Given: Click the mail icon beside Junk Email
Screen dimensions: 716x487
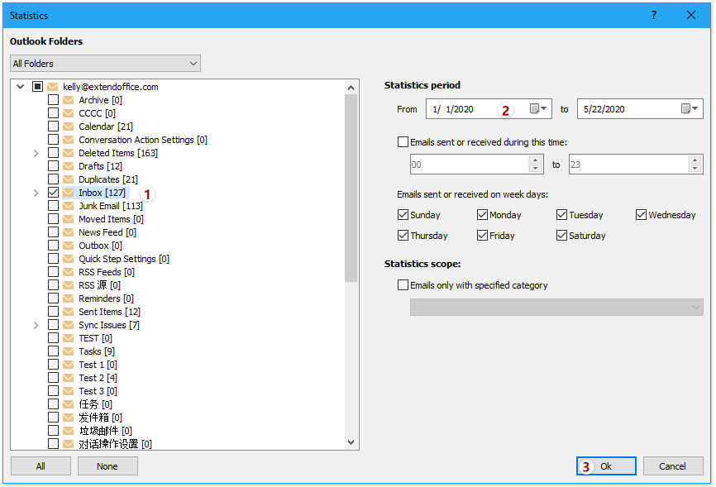Looking at the screenshot, I should click(x=67, y=205).
